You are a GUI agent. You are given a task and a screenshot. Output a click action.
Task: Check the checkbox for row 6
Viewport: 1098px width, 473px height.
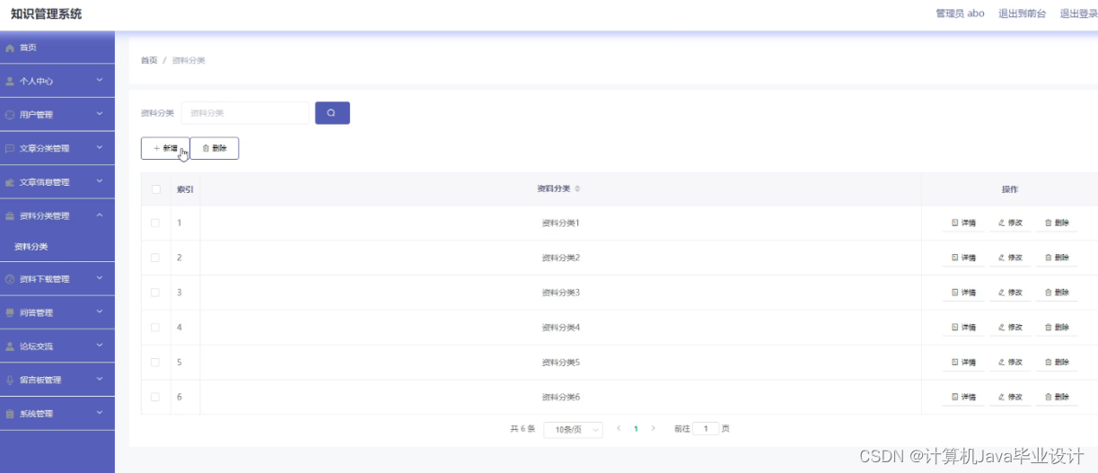click(155, 397)
